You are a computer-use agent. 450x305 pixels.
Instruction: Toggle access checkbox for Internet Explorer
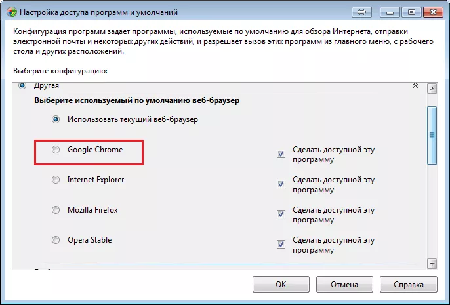[x=281, y=184]
